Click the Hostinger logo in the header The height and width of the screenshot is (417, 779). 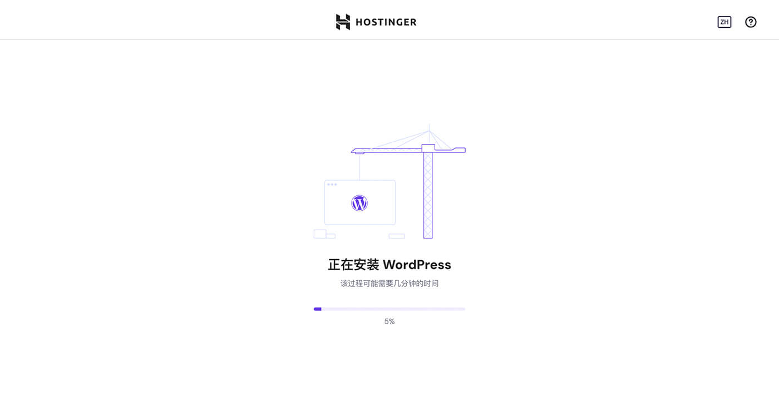376,22
